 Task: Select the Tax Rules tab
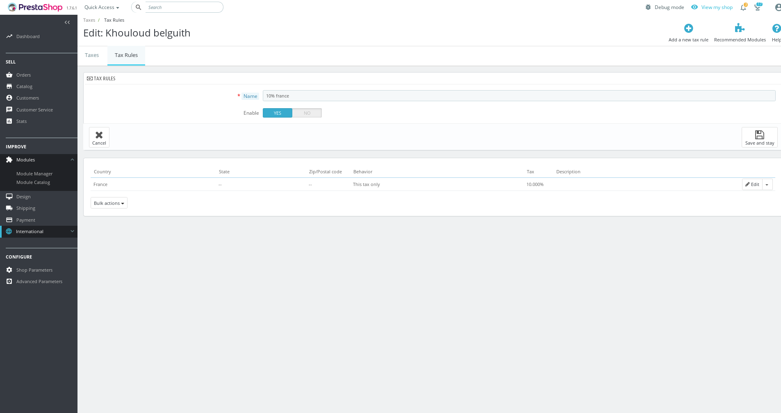click(x=126, y=55)
